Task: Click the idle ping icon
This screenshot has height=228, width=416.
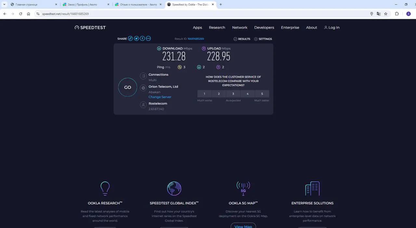Action: (x=179, y=67)
